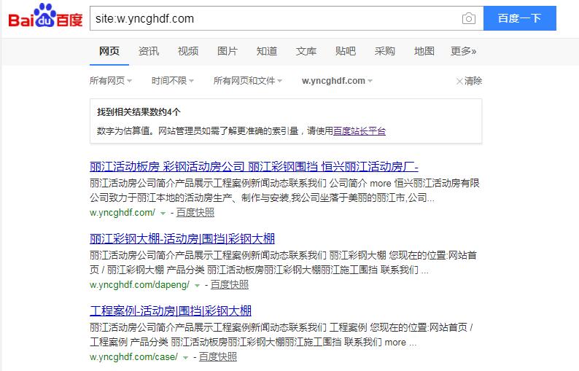Open 百度快照 for the w.yncghdf.com/ result

point(195,213)
